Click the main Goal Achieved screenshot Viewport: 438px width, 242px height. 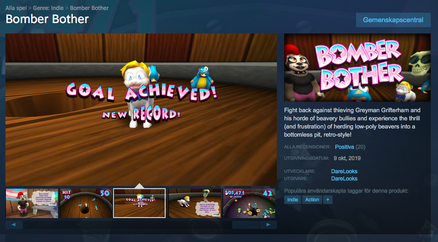pyautogui.click(x=141, y=109)
